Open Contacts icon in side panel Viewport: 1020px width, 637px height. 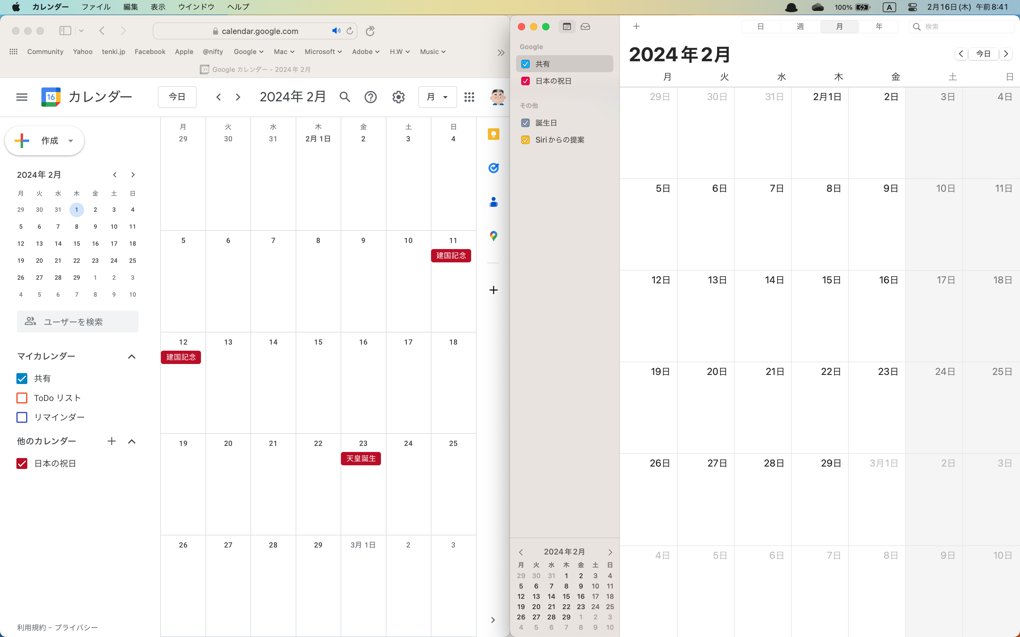(x=493, y=202)
